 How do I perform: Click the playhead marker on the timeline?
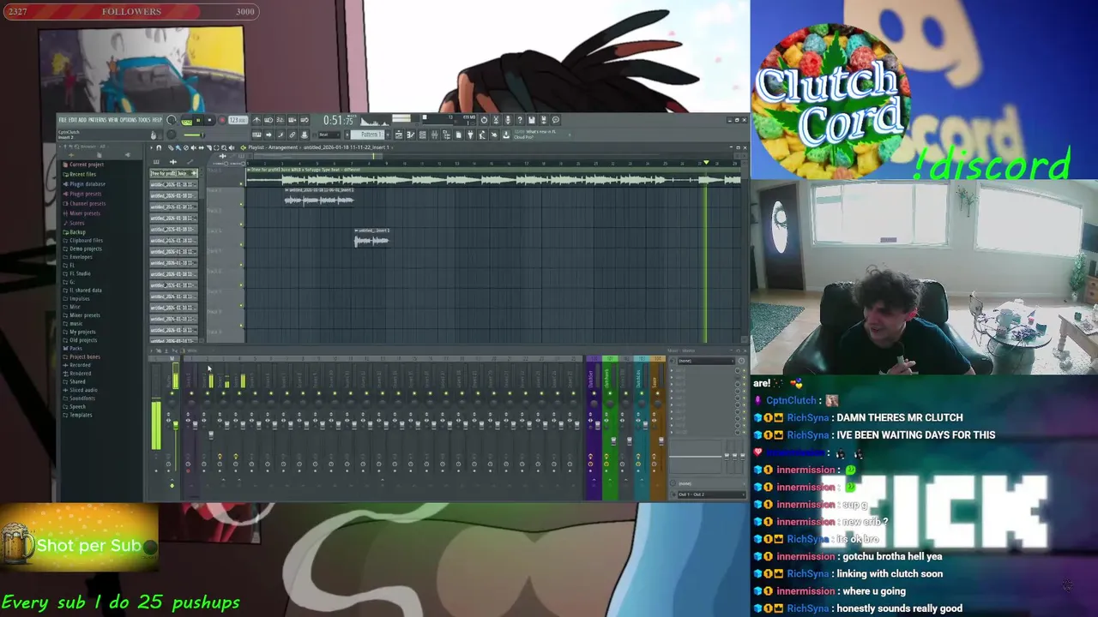[x=706, y=163]
